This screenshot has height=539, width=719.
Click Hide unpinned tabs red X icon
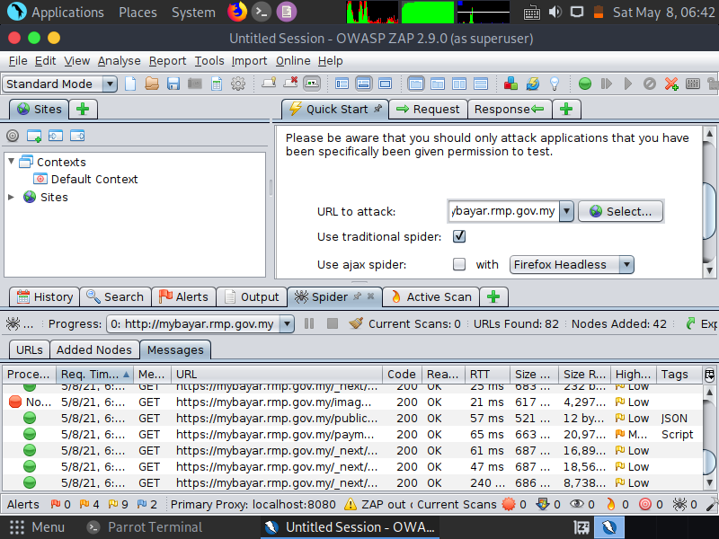pos(290,83)
